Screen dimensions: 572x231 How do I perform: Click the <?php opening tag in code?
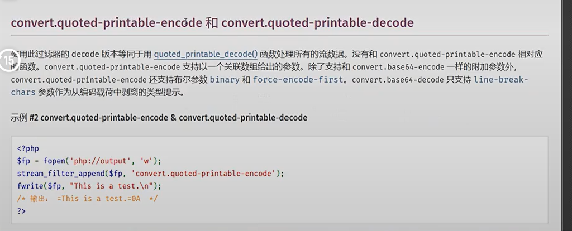click(28, 148)
